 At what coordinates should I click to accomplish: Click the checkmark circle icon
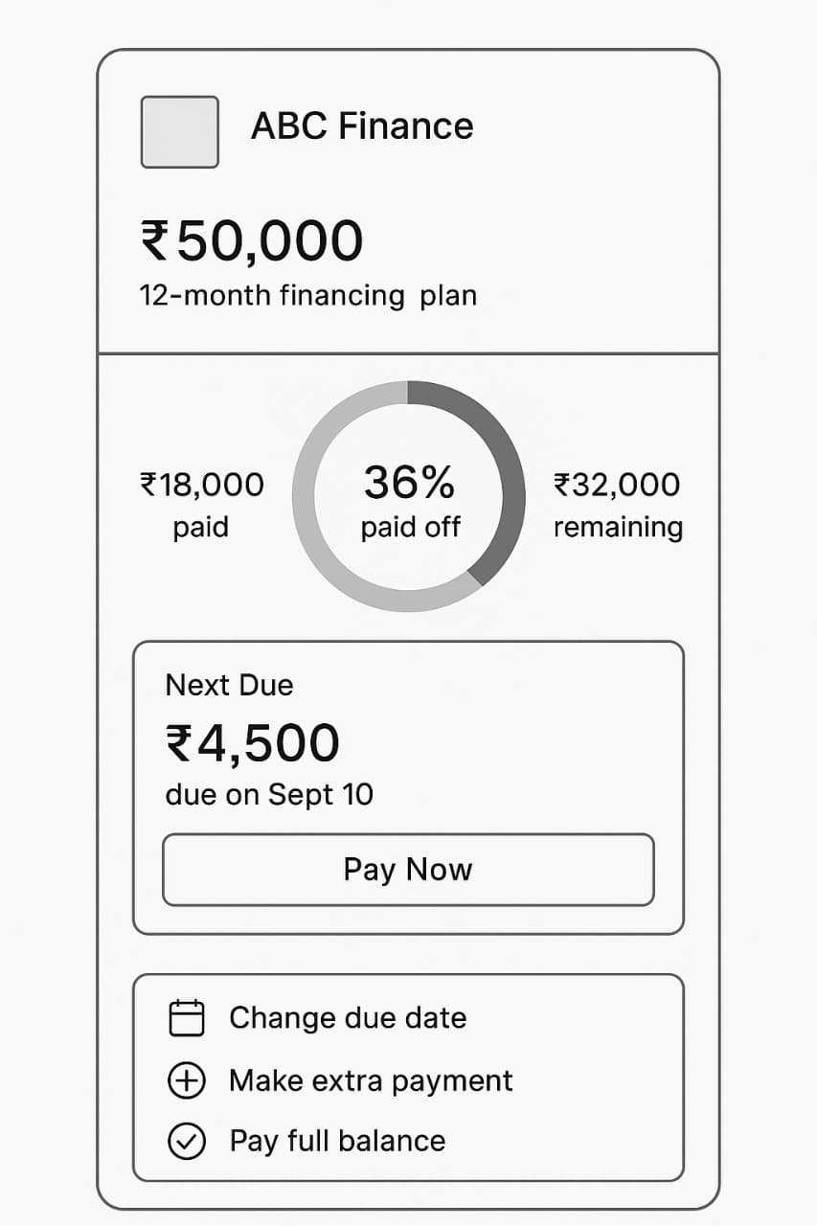187,1141
